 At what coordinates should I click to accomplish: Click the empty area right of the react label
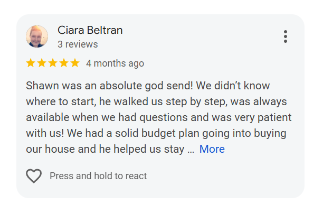[222, 176]
